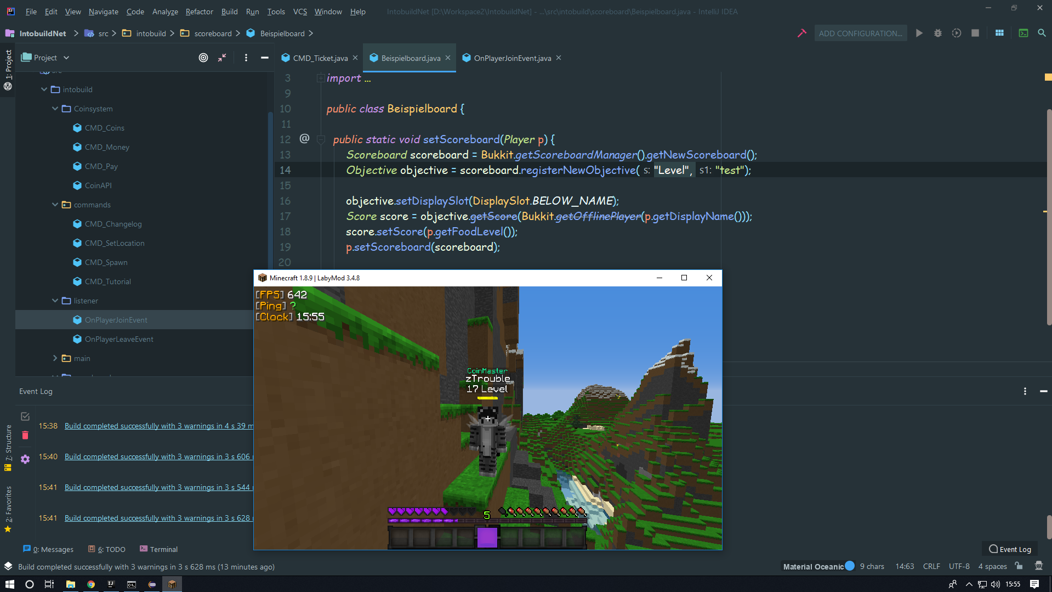Open Event Log panel options menu

click(x=1025, y=391)
